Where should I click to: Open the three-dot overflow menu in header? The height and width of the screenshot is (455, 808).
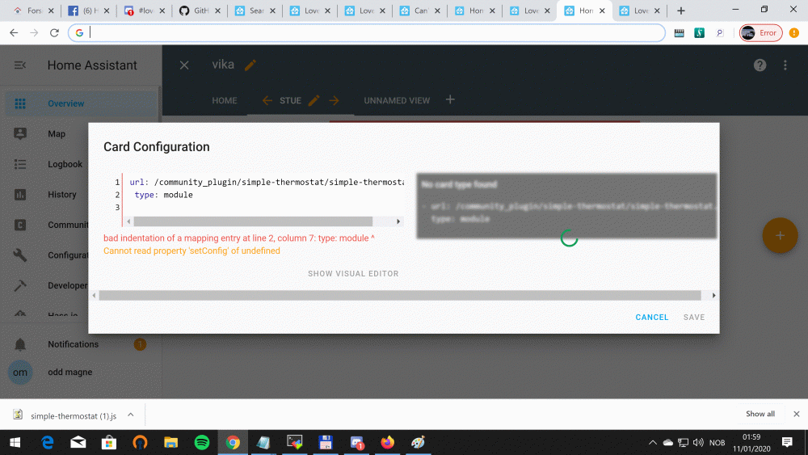coord(785,65)
